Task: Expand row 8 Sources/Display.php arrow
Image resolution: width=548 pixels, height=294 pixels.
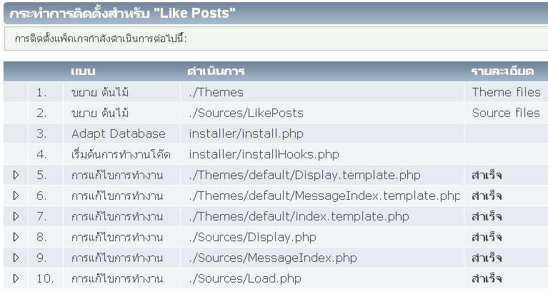Action: (16, 237)
